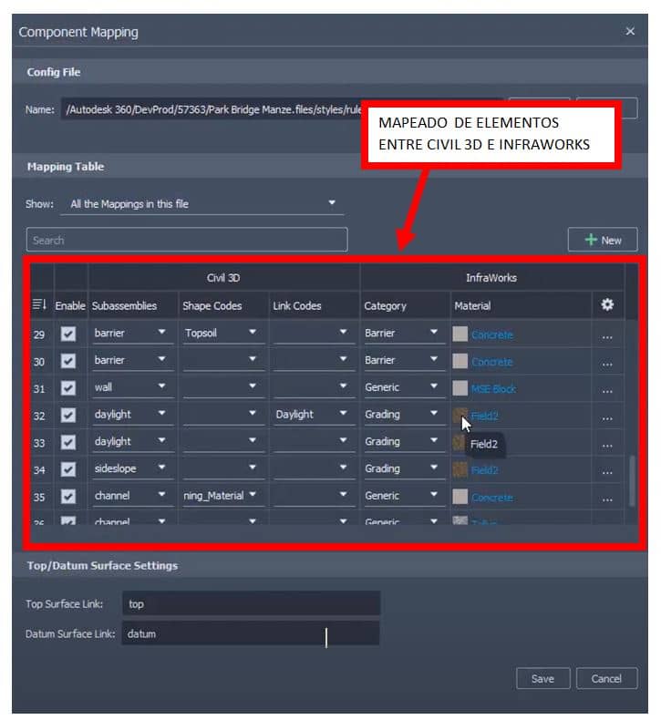661x720 pixels.
Task: Open Topsoil shape code dropdown row 29
Action: click(x=223, y=333)
